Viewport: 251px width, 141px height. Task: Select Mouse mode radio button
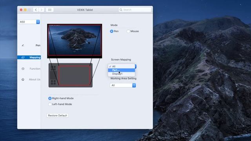tap(128, 31)
